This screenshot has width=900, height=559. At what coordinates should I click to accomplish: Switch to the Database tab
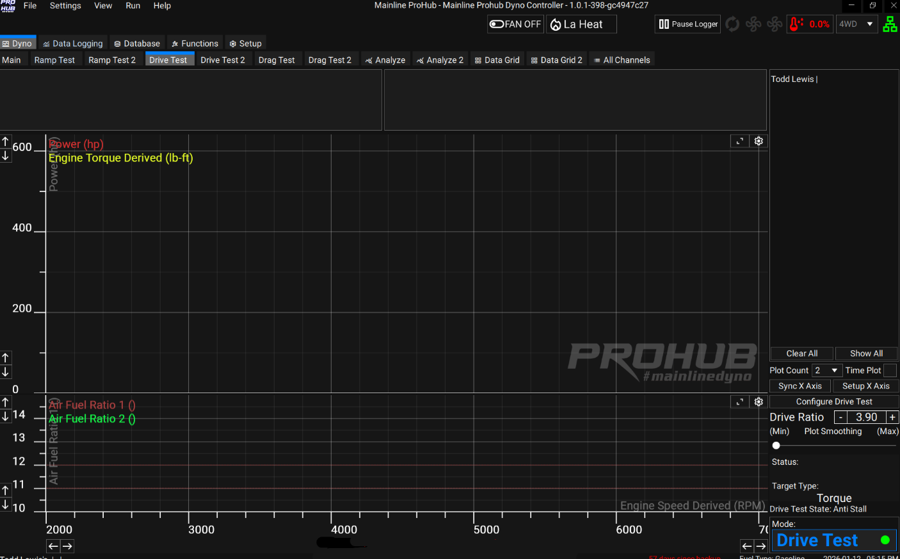[x=137, y=44]
